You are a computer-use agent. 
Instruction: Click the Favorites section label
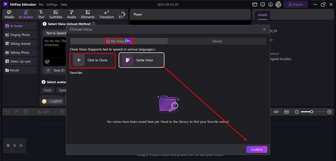tap(76, 73)
